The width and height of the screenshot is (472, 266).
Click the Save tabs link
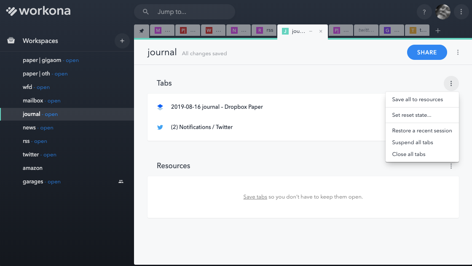point(255,197)
